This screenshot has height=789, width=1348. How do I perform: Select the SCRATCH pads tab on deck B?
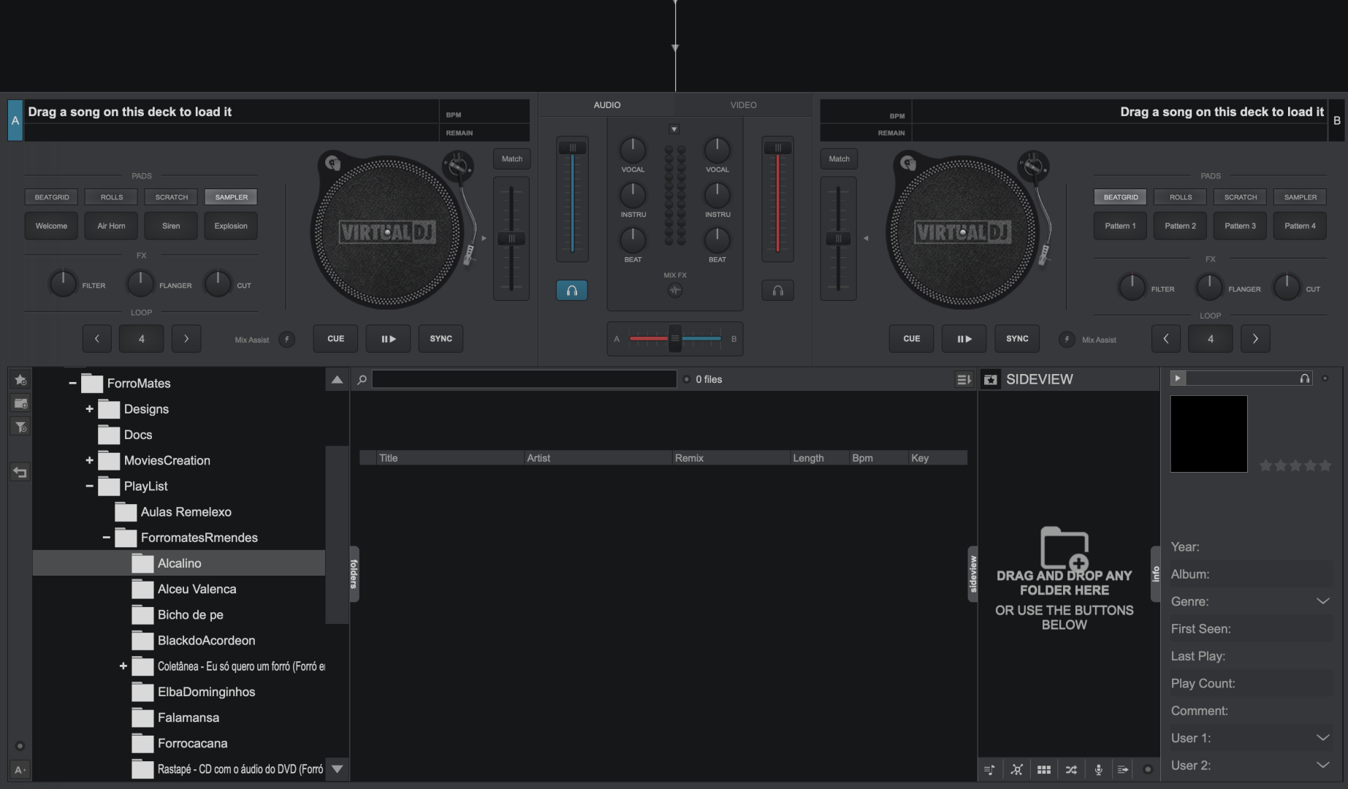coord(1241,197)
